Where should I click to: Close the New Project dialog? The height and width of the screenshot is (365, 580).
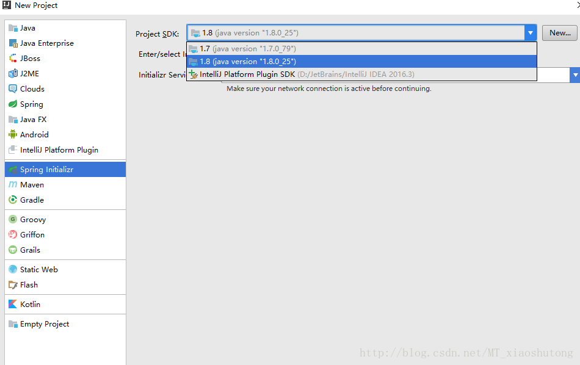578,5
